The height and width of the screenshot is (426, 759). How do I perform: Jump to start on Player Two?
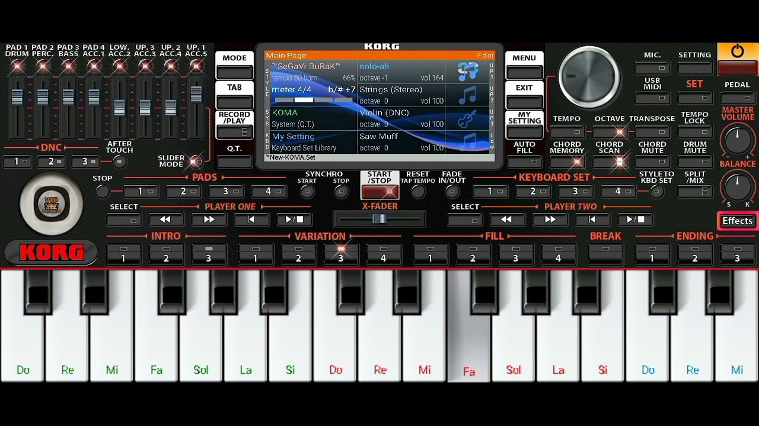tap(592, 220)
